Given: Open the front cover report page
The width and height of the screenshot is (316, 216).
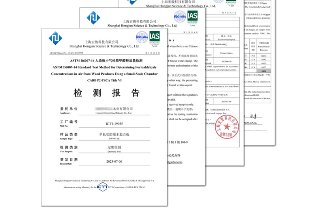Looking at the screenshot, I should click(104, 117).
